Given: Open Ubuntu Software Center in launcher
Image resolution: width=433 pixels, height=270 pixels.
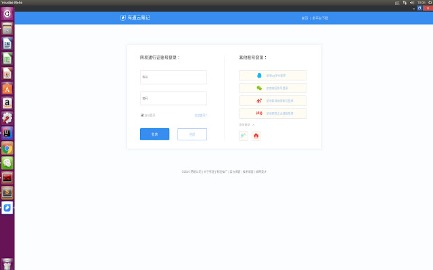Looking at the screenshot, I should [x=7, y=88].
